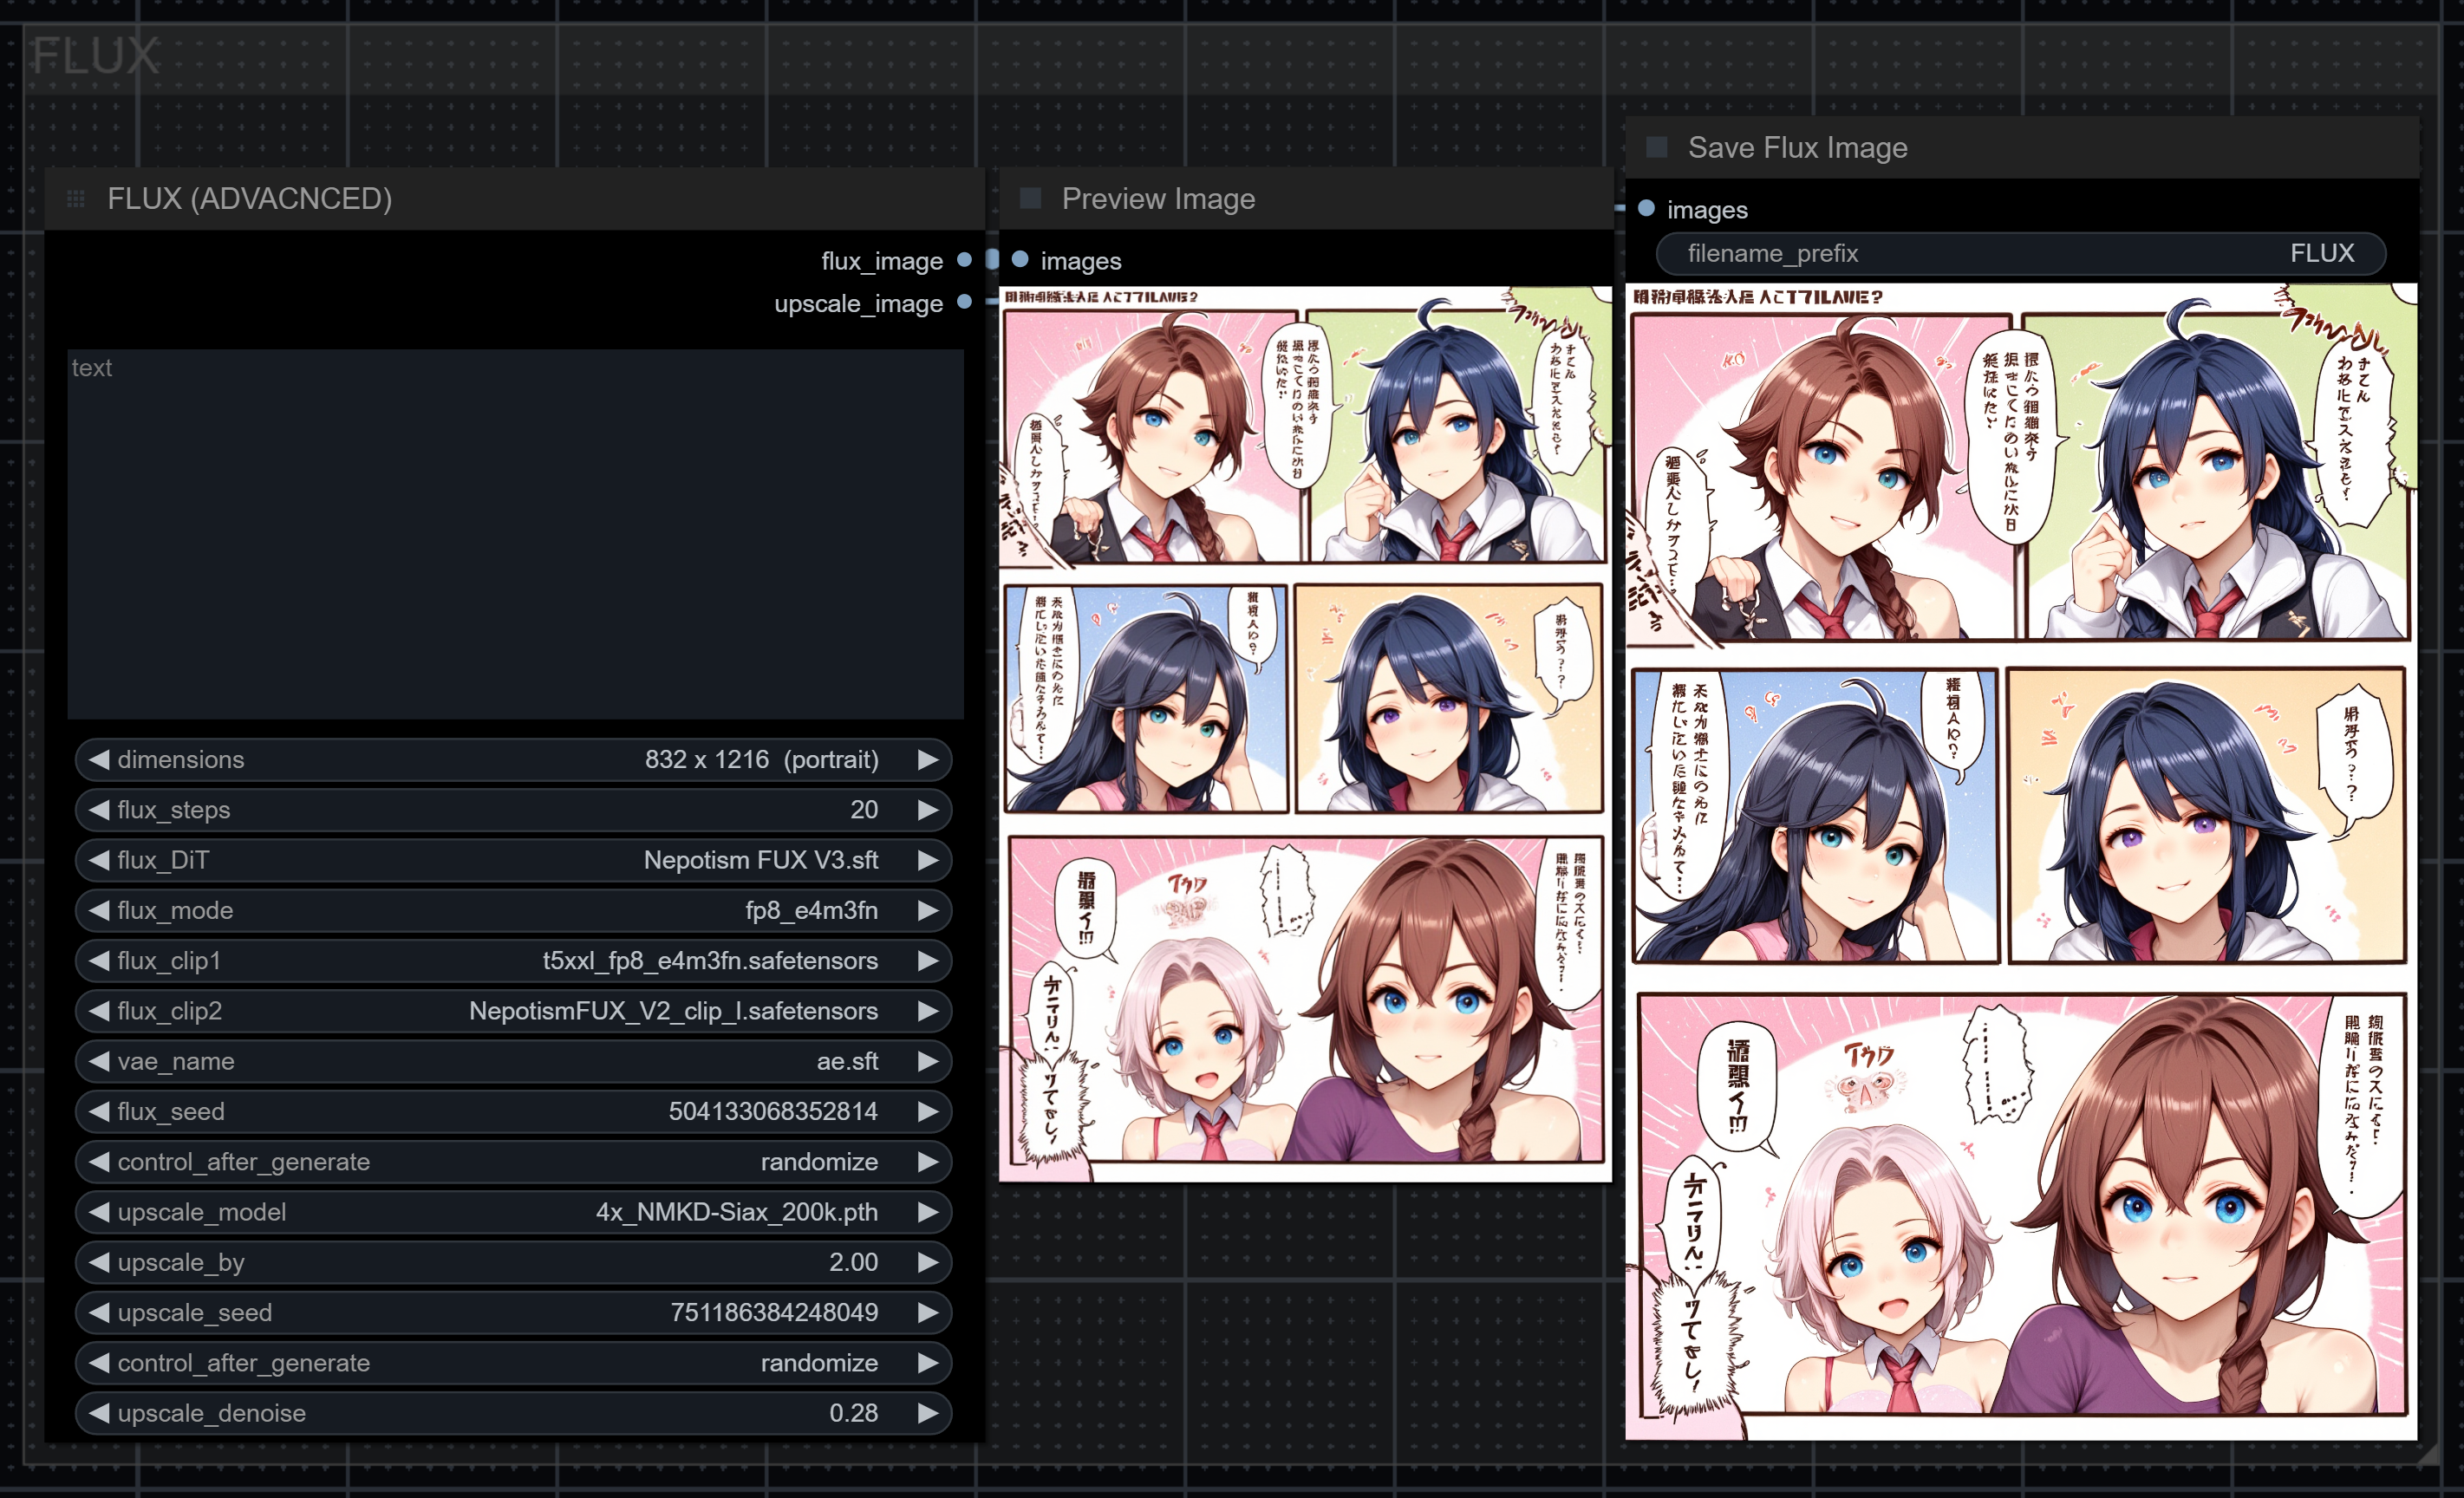The height and width of the screenshot is (1498, 2464).
Task: Decrease flux_steps with left arrow
Action: click(x=98, y=810)
